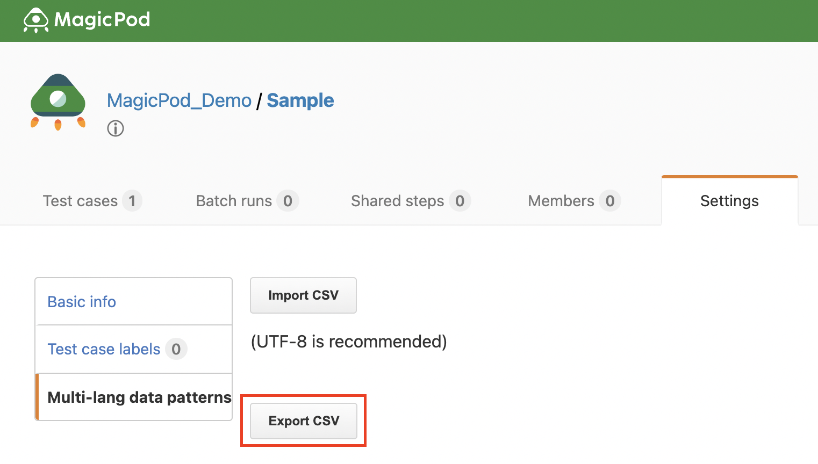The width and height of the screenshot is (818, 464).
Task: Switch to the Test cases tab
Action: click(x=81, y=201)
